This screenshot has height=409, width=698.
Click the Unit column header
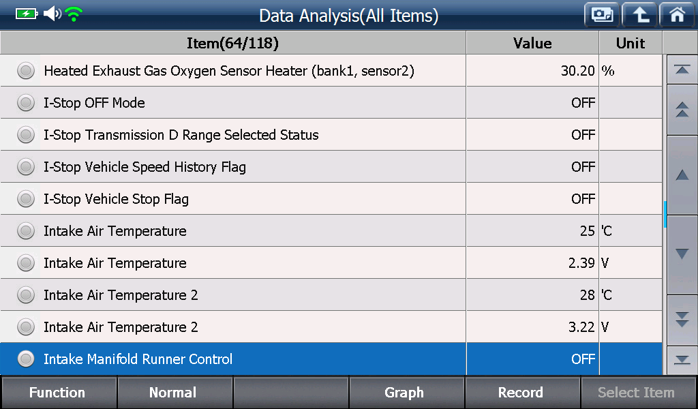click(x=631, y=43)
